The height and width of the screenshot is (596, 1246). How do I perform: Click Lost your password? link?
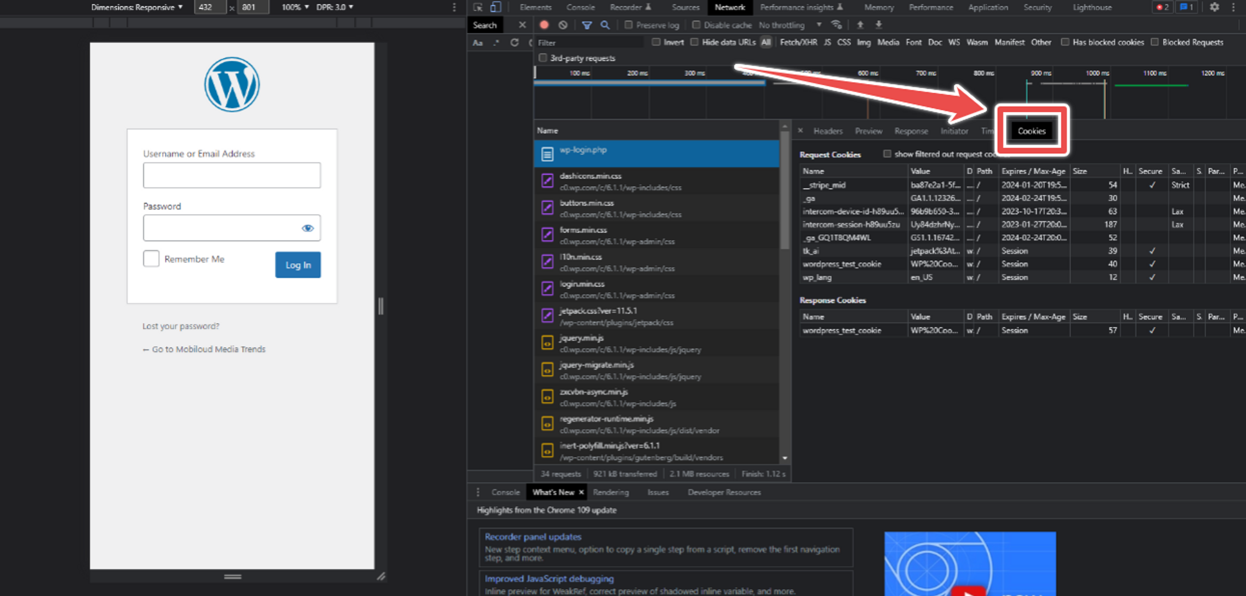click(x=181, y=326)
